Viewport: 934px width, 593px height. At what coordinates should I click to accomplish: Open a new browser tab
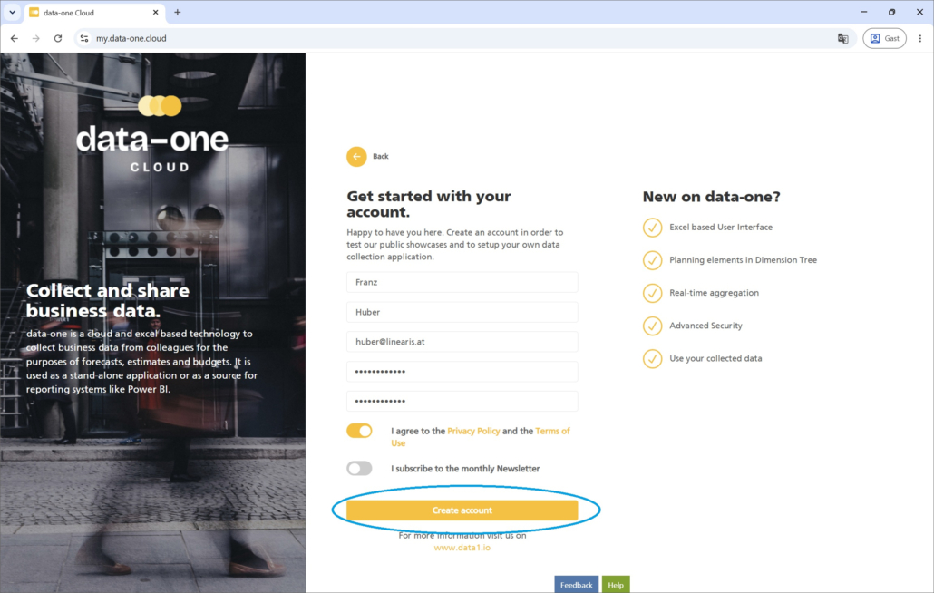click(x=177, y=12)
